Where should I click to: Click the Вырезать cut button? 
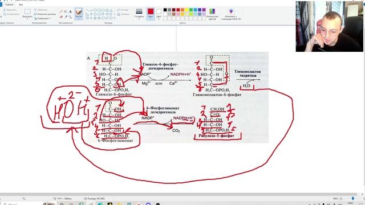(x=10, y=10)
